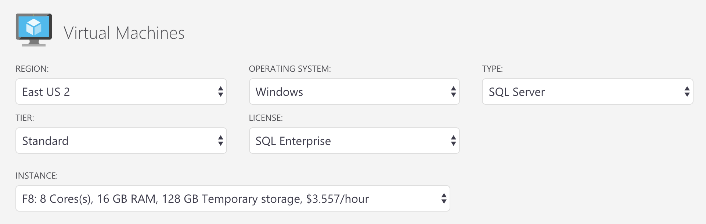
Task: Click the TIER: field label
Action: click(x=25, y=118)
